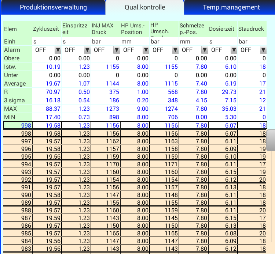Select shot row number 984
275x254 pixels.
coord(17,241)
